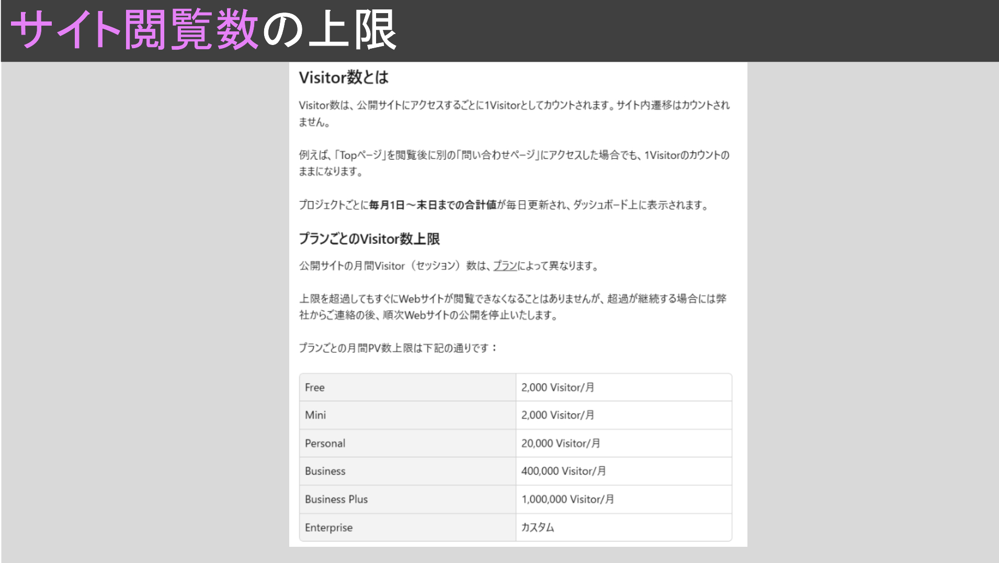Select the カスタム value for Enterprise
This screenshot has height=563, width=999.
[538, 527]
